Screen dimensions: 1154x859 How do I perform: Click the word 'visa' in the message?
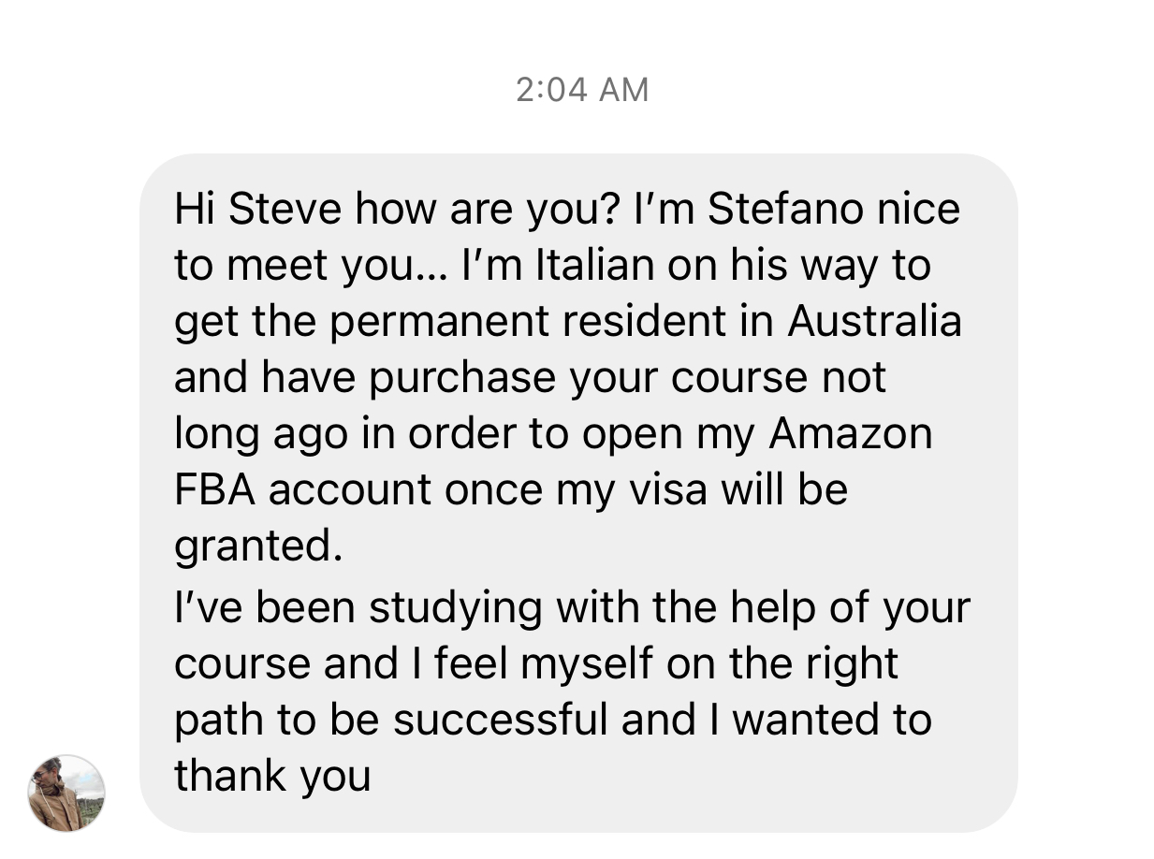pyautogui.click(x=666, y=490)
